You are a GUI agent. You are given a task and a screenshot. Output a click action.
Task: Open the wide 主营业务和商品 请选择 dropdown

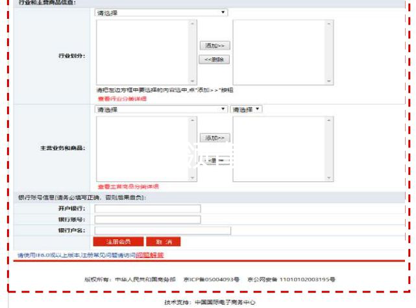point(161,109)
